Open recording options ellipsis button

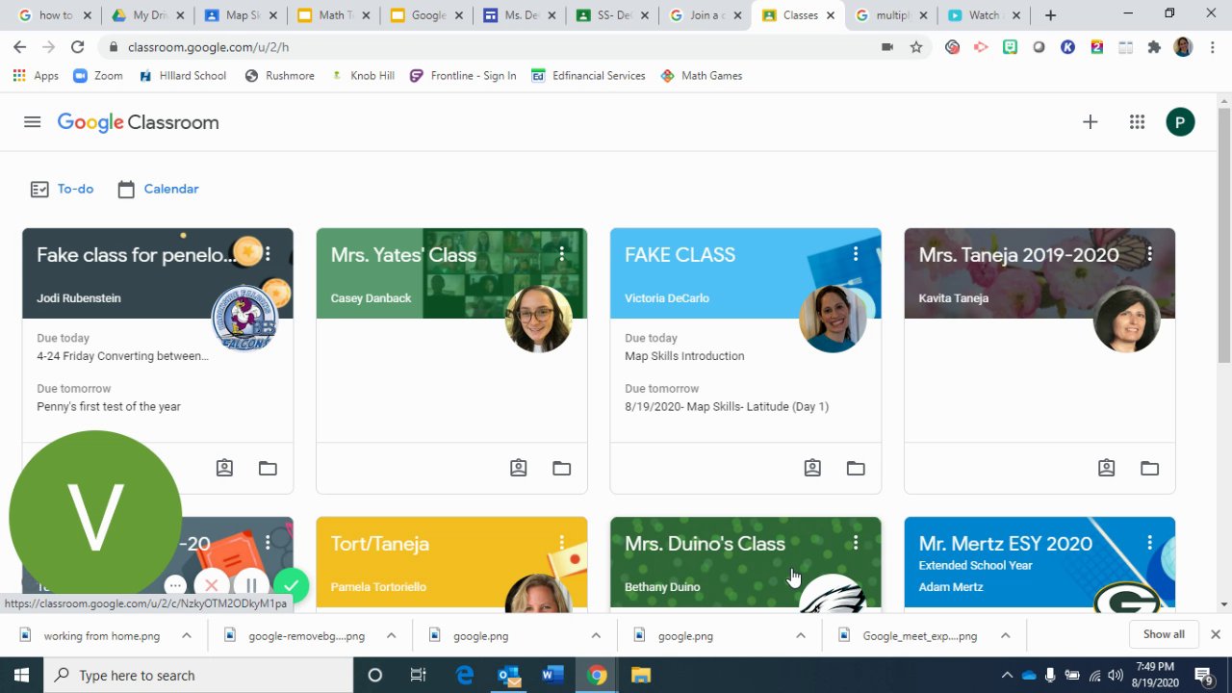click(x=174, y=585)
